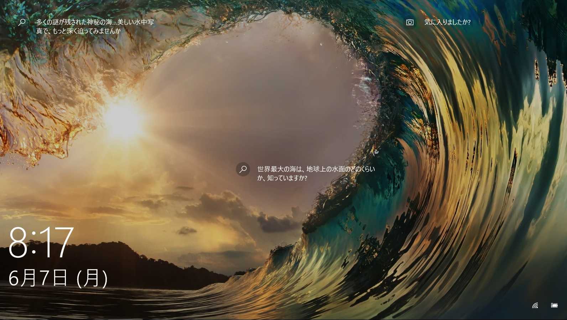Click the Wi-Fi network status icon
The width and height of the screenshot is (567, 320).
pyautogui.click(x=535, y=305)
